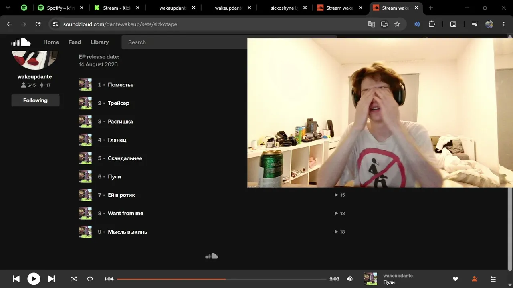Switch to the Stream - Kick tab
This screenshot has height=288, width=513.
click(117, 8)
